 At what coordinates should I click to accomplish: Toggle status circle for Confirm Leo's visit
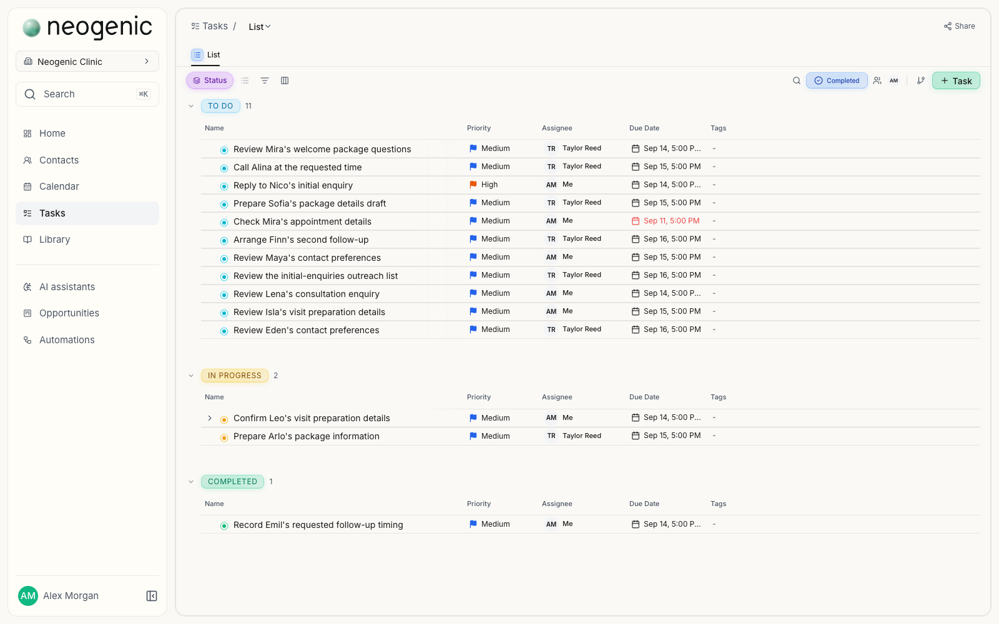(224, 419)
